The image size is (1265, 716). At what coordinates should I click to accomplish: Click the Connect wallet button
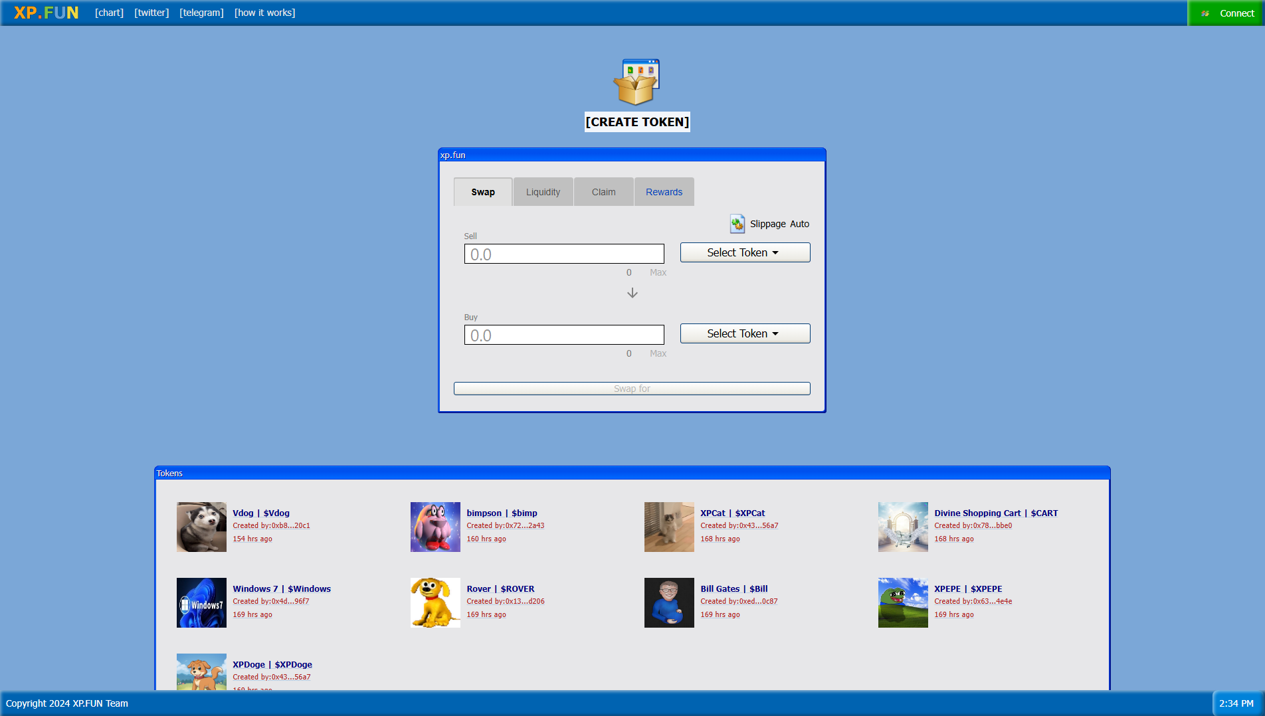click(1226, 13)
